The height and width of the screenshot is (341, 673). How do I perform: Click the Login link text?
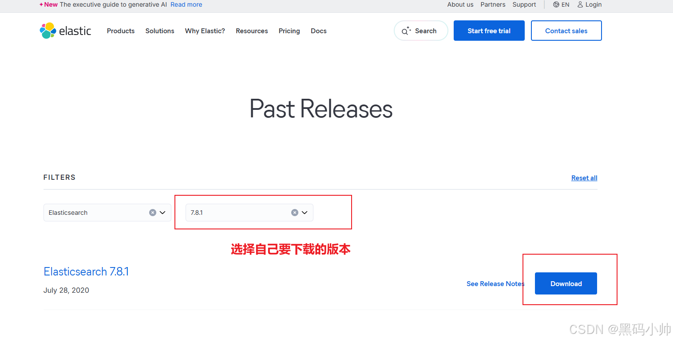594,4
